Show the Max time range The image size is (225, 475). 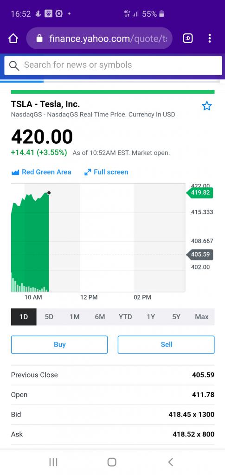[202, 317]
